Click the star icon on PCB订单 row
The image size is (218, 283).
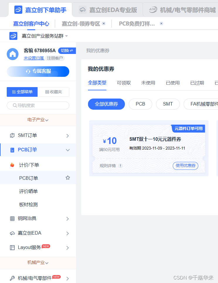point(68,178)
